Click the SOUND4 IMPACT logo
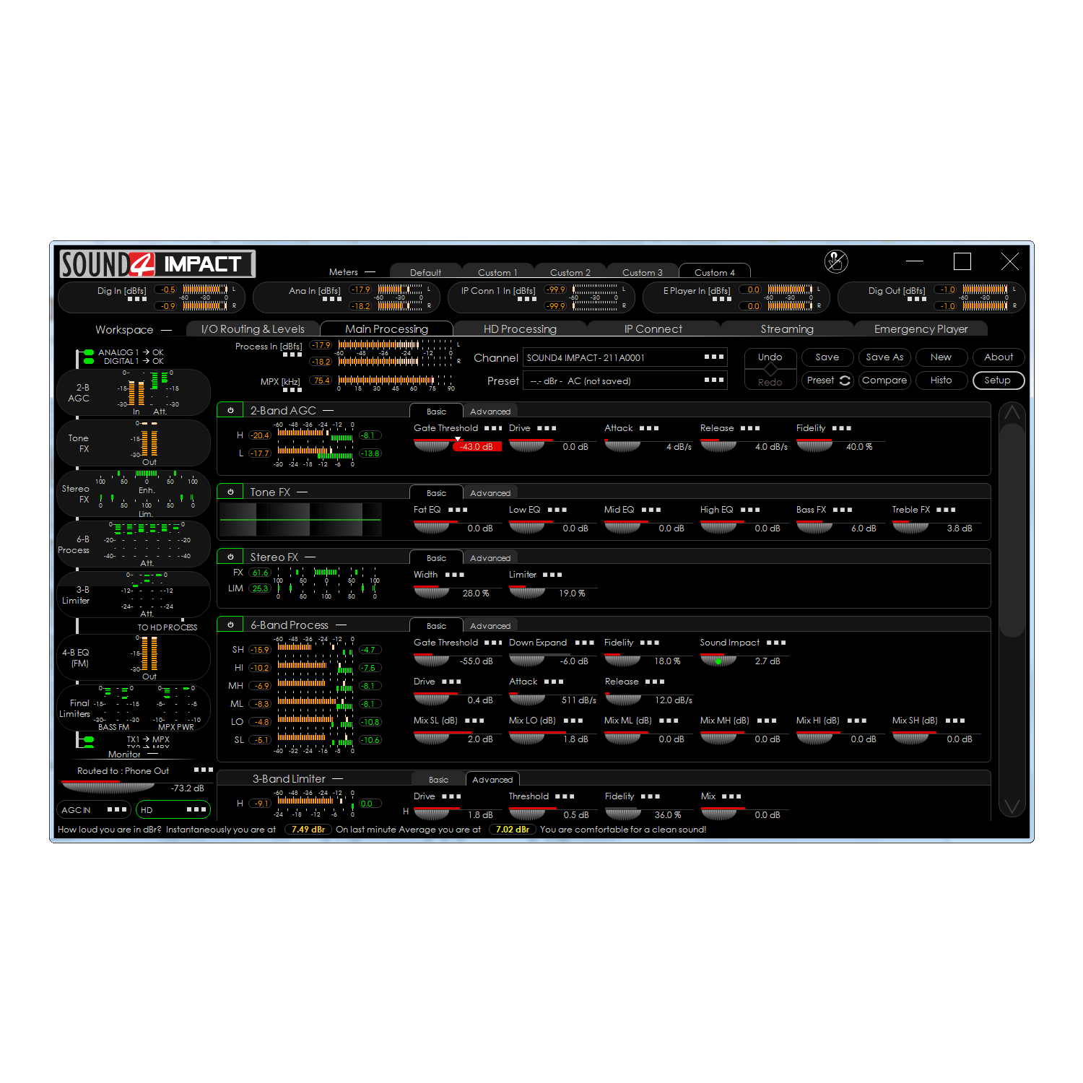 pyautogui.click(x=157, y=264)
